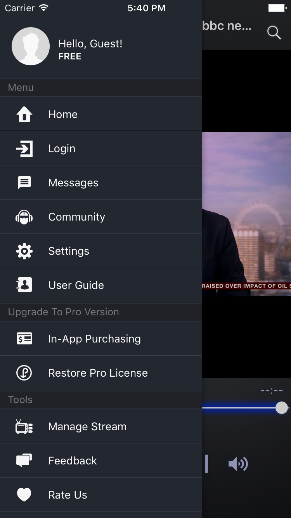Click the Manage Stream TV icon
This screenshot has width=291, height=518.
tap(24, 427)
